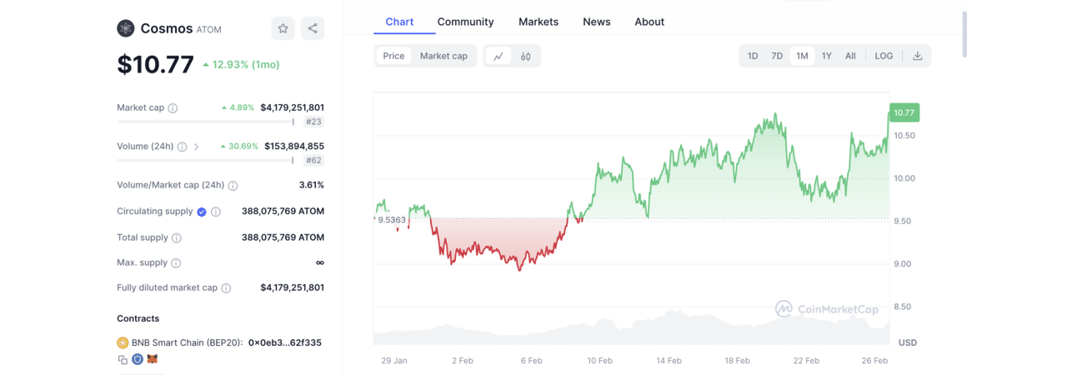Image resolution: width=1067 pixels, height=375 pixels.
Task: Open the Community tab
Action: pos(465,22)
